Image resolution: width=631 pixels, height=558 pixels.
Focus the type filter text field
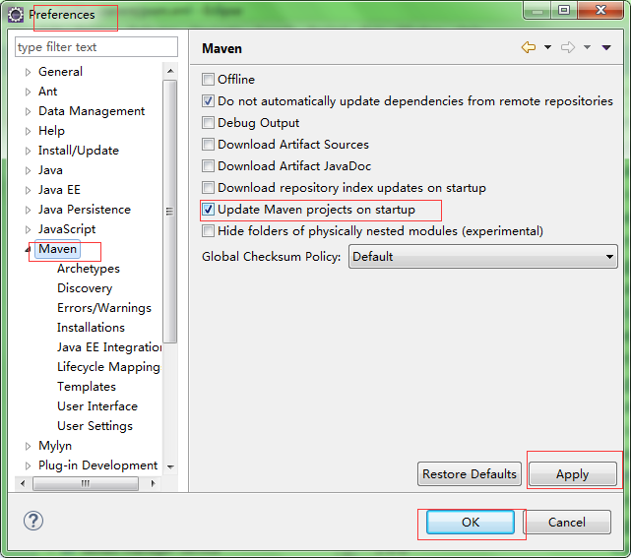tap(96, 47)
